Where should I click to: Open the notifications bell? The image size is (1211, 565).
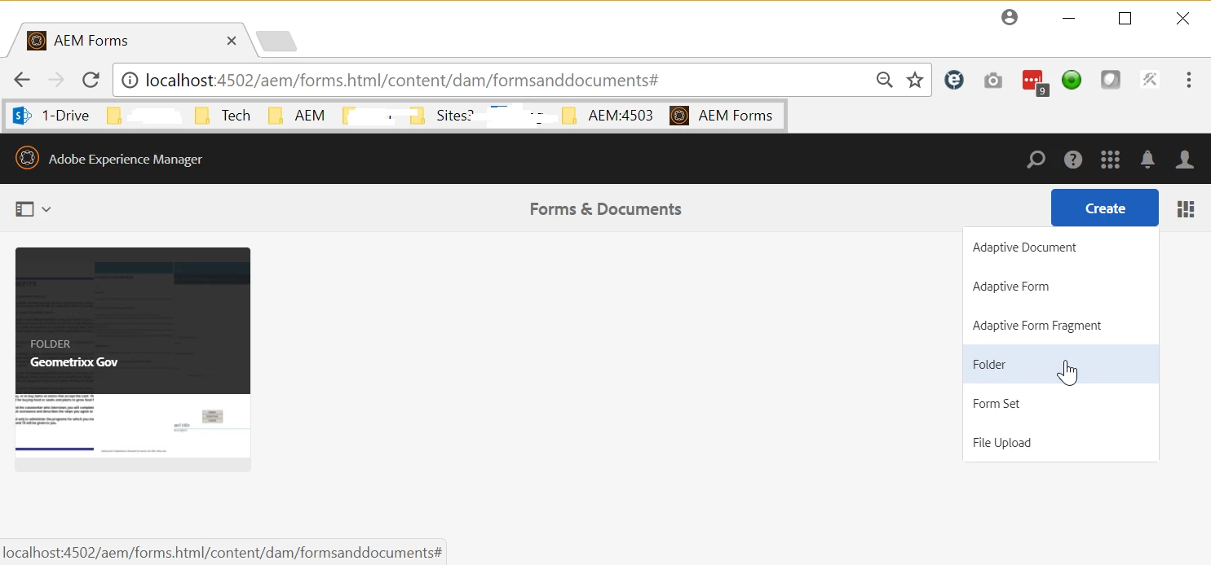(1147, 160)
